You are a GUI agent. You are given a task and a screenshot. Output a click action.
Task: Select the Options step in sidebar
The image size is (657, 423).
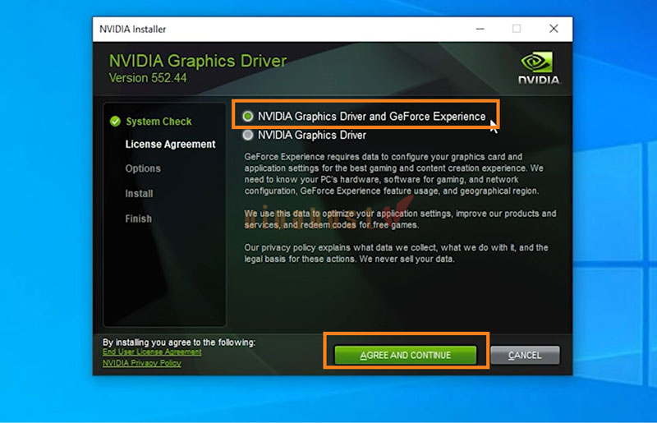point(143,168)
